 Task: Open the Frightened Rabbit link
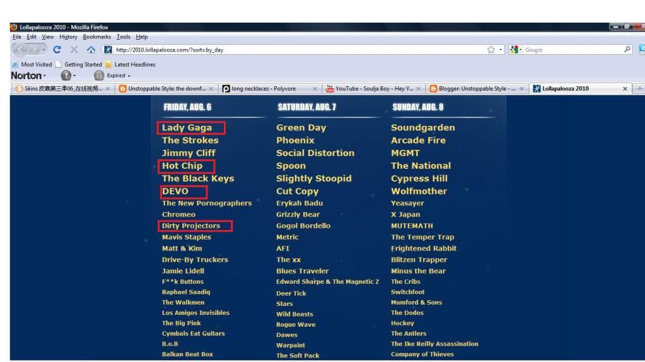(424, 248)
